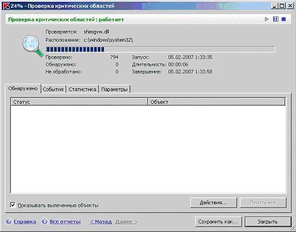The height and width of the screenshot is (232, 296).
Task: Open the Статистика tab
Action: [82, 89]
